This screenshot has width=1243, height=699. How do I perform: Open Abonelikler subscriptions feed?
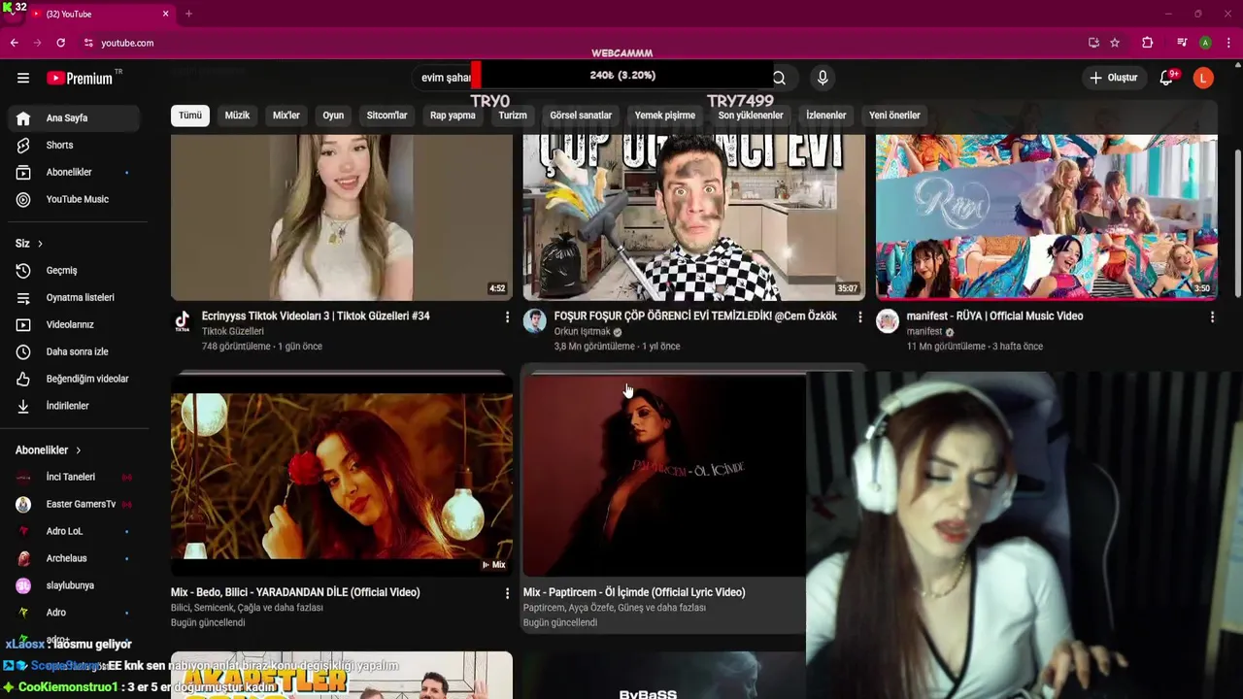[74, 173]
